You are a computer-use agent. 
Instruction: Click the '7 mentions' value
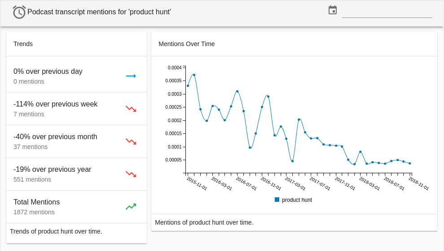[29, 114]
